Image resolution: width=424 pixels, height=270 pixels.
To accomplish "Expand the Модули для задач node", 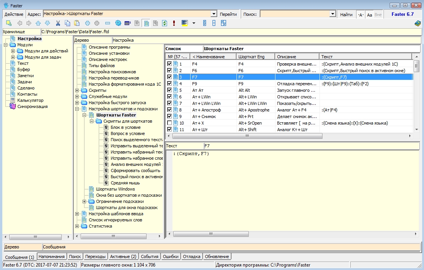I will tap(13, 57).
